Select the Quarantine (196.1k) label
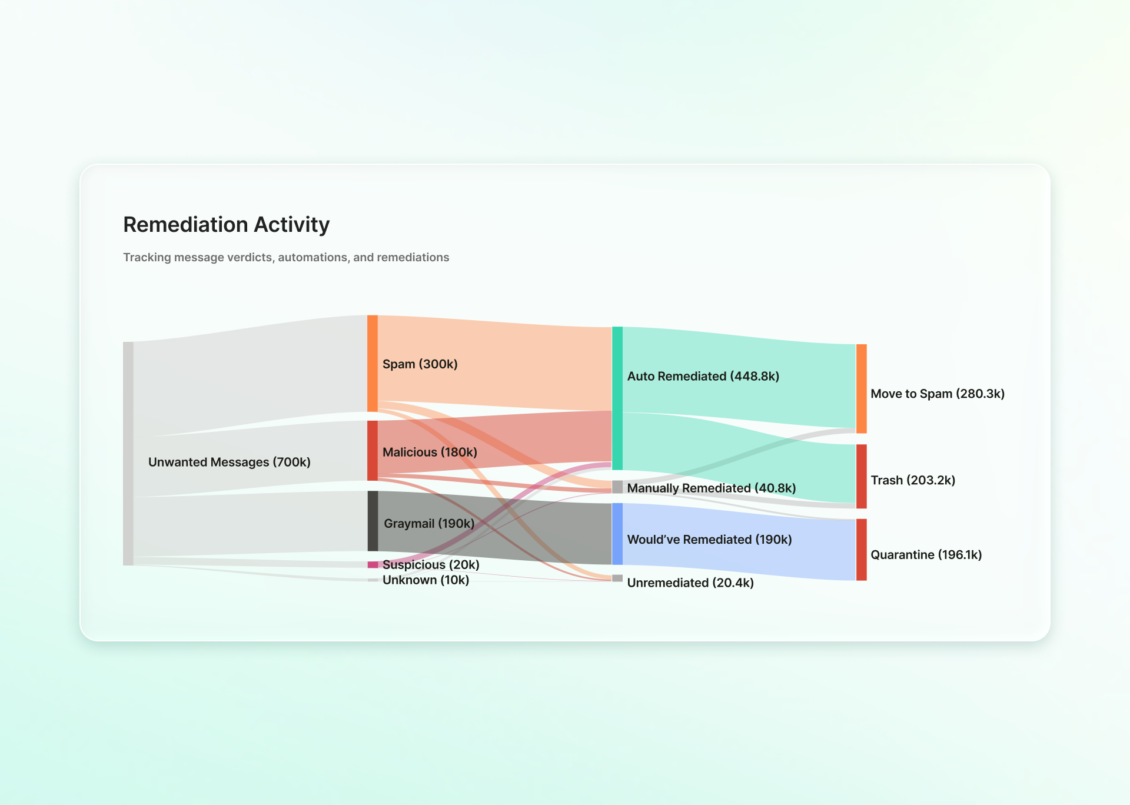 pyautogui.click(x=926, y=554)
